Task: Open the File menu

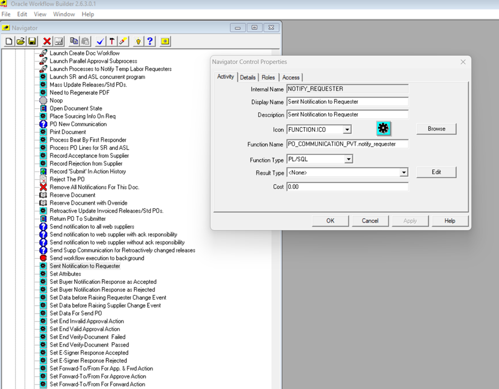Action: pyautogui.click(x=6, y=14)
